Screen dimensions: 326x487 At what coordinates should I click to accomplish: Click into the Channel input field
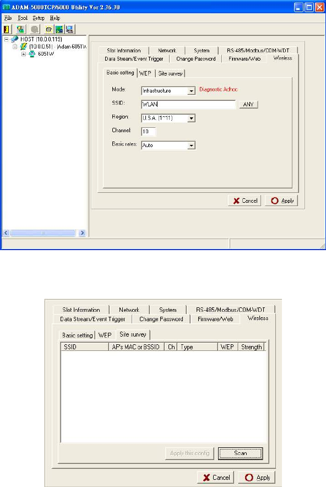tap(149, 131)
